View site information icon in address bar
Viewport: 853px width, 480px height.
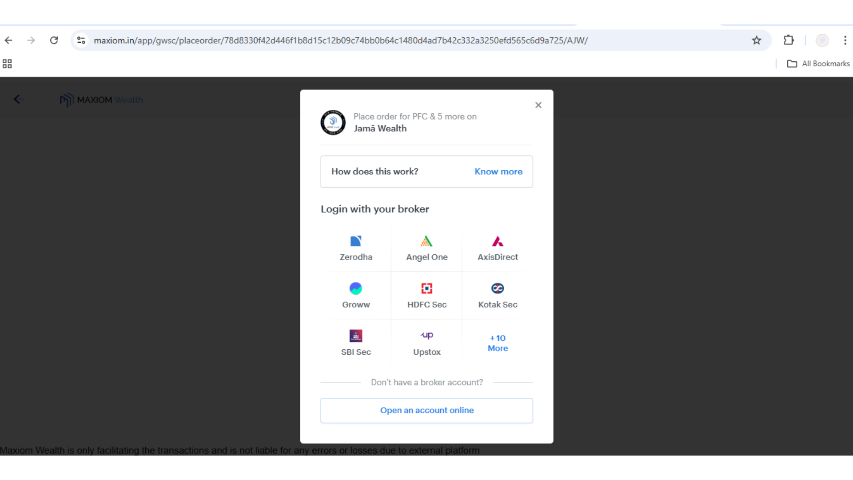[81, 40]
